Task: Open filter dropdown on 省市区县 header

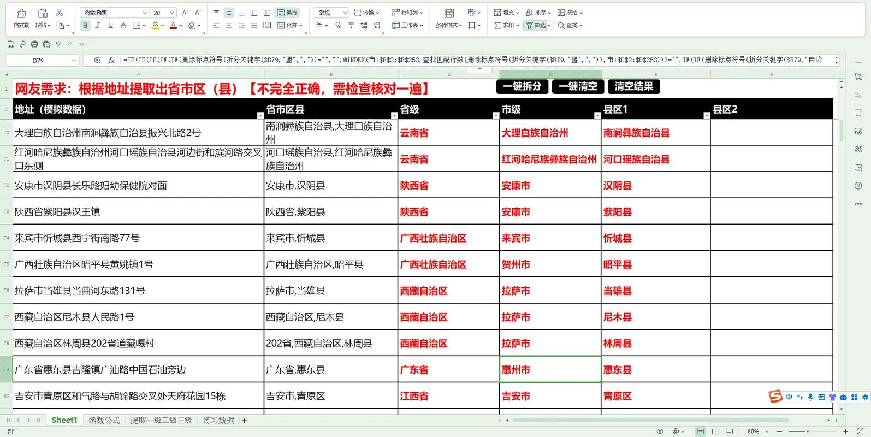Action: [x=394, y=115]
